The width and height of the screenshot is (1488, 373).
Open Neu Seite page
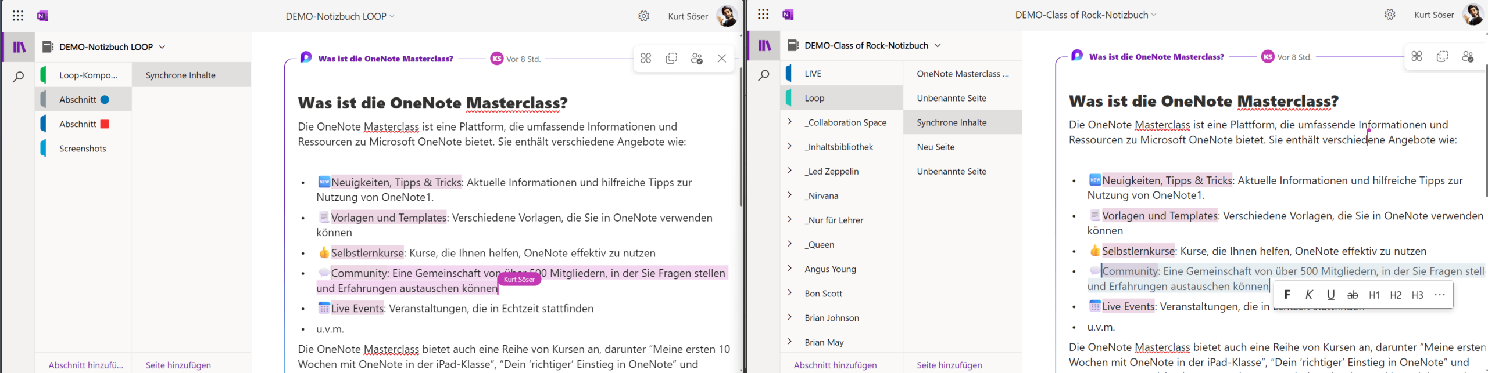click(963, 146)
